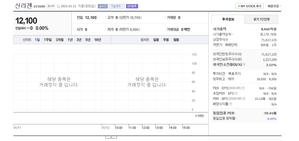Open help icon beside PER EPS(2020.09)
The height and width of the screenshot is (141, 299).
click(243, 88)
